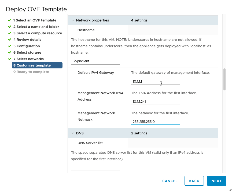Collapse the Network properties section chevron
The height and width of the screenshot is (191, 232).
[73, 20]
